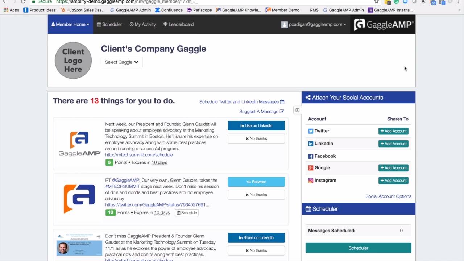Click the Glenn Gaudet summit image thumbnail

click(79, 245)
